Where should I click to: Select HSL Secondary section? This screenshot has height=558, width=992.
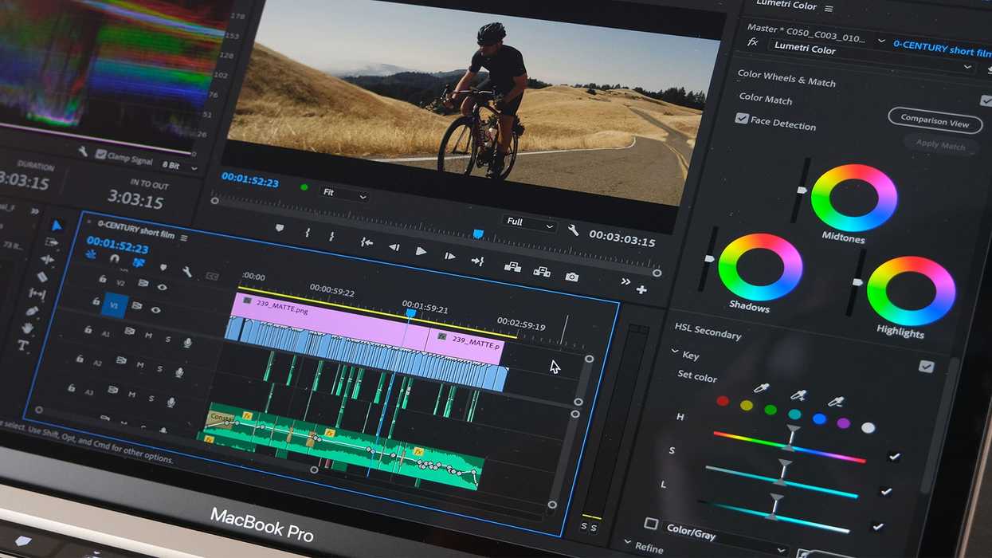[708, 331]
